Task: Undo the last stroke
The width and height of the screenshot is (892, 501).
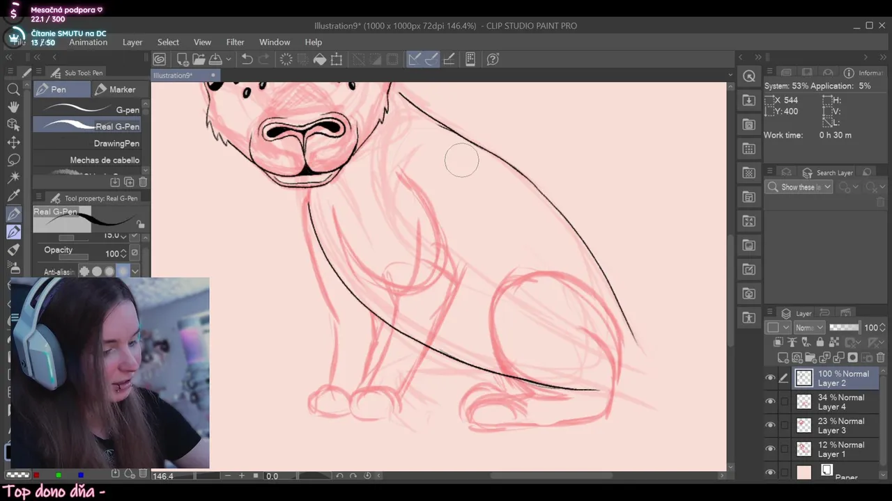Action: click(x=247, y=59)
